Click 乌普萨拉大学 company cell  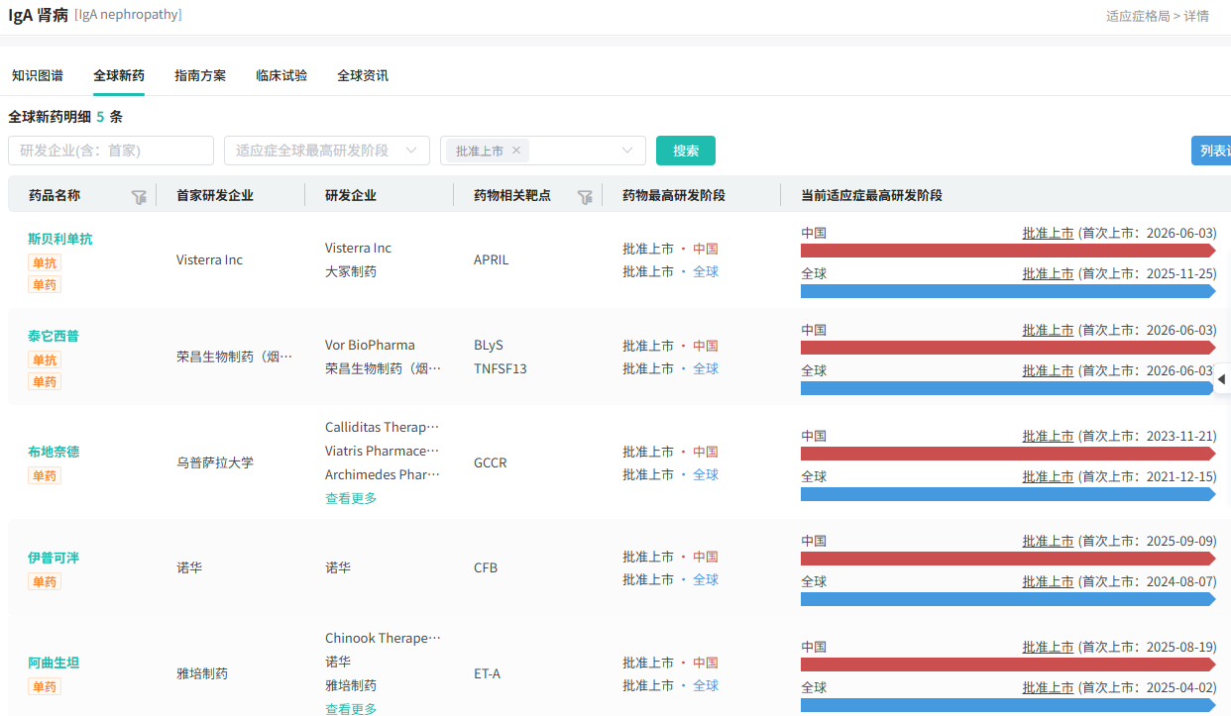tap(215, 462)
